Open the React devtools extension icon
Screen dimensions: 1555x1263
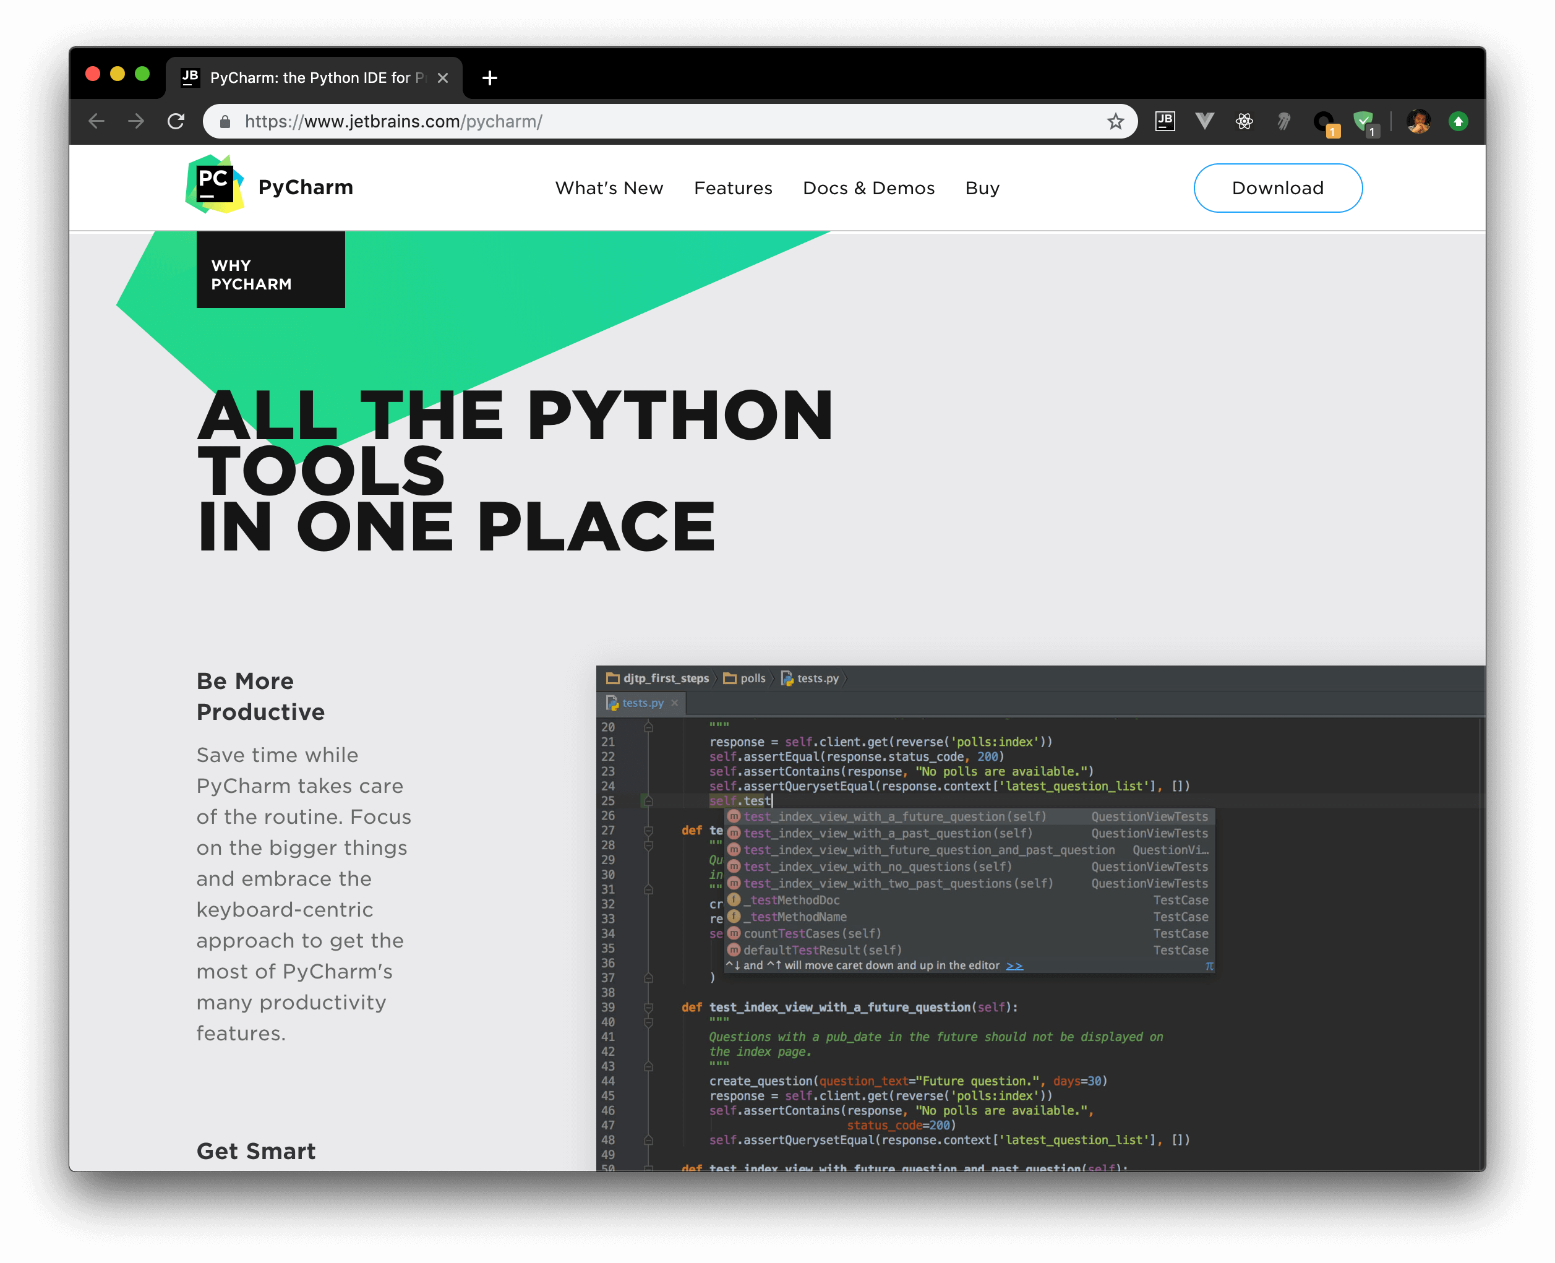coord(1244,121)
